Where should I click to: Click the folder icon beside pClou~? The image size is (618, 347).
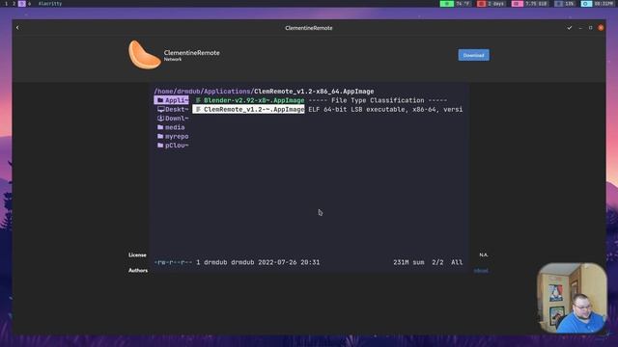click(x=160, y=146)
